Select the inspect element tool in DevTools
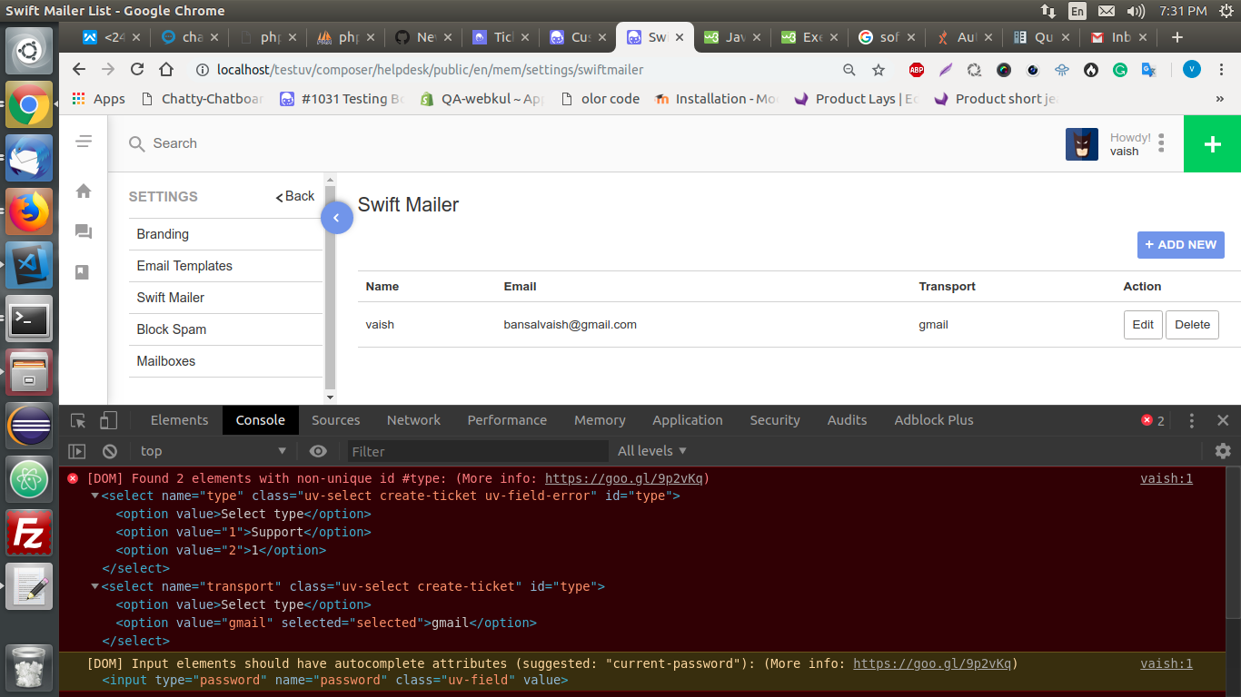1241x697 pixels. tap(78, 420)
